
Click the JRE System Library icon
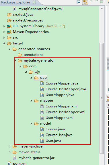9,26
